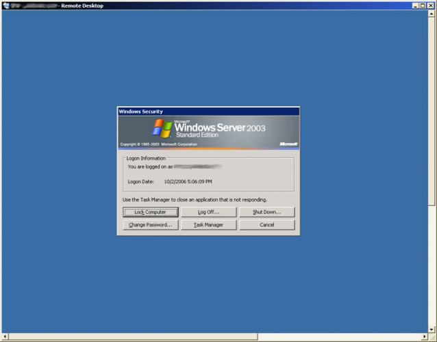Dismiss dialog with Cancel button
Viewport: 437px width, 342px height.
[x=267, y=225]
